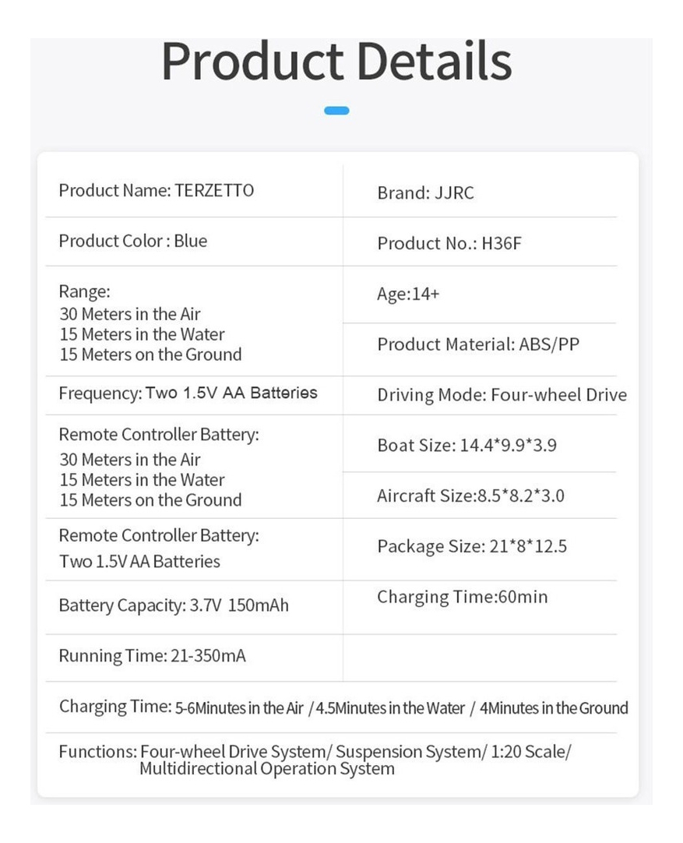Click Product No.: H36F text

tap(449, 244)
